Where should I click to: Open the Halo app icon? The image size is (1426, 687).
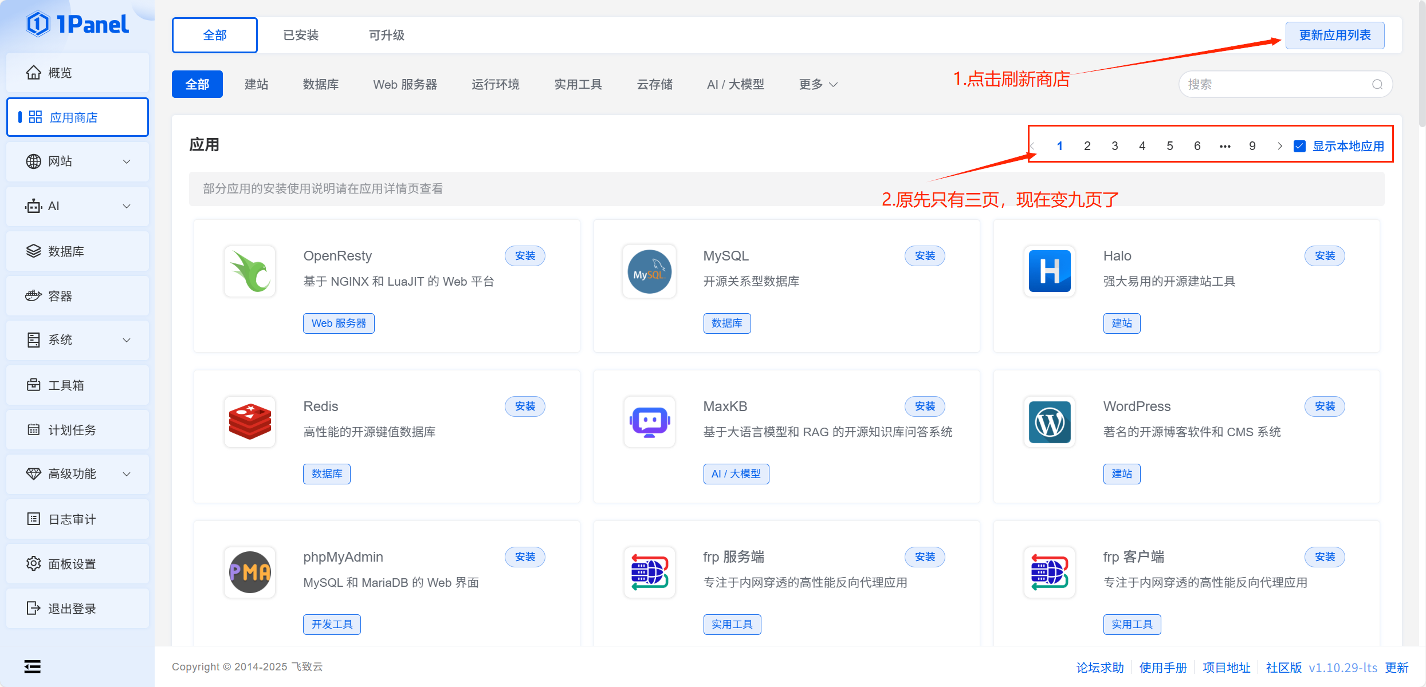coord(1049,271)
